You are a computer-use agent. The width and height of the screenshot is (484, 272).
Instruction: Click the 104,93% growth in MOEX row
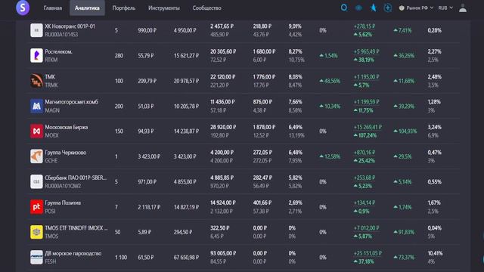coord(405,131)
